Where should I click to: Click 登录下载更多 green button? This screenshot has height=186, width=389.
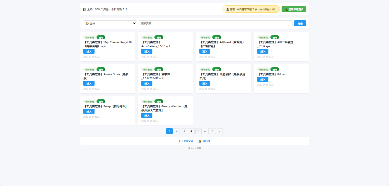point(294,9)
